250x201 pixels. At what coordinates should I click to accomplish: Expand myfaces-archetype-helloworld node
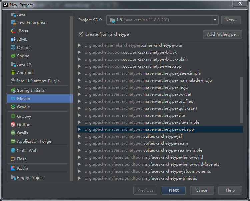click(80, 157)
